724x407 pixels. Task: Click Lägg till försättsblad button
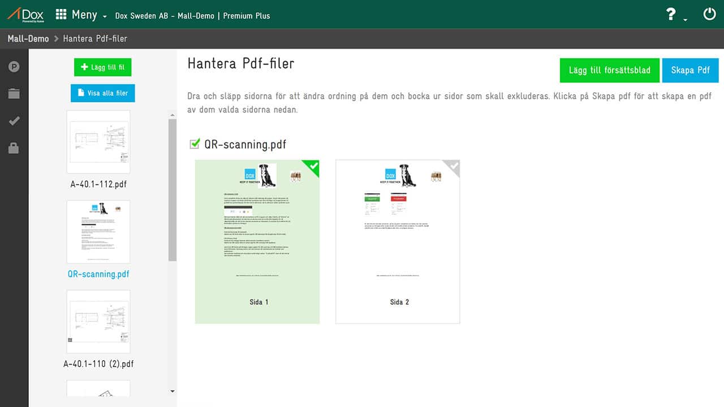pyautogui.click(x=609, y=71)
